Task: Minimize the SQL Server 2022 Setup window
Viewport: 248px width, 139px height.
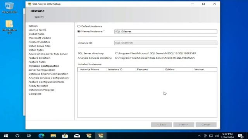Action: pyautogui.click(x=193, y=4)
